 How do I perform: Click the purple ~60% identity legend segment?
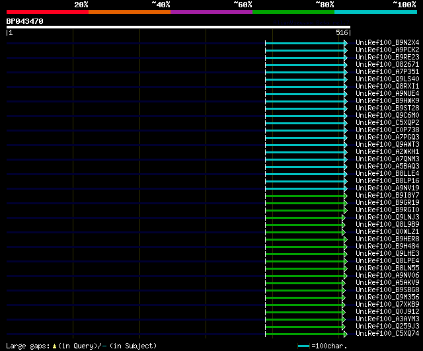[x=211, y=12]
